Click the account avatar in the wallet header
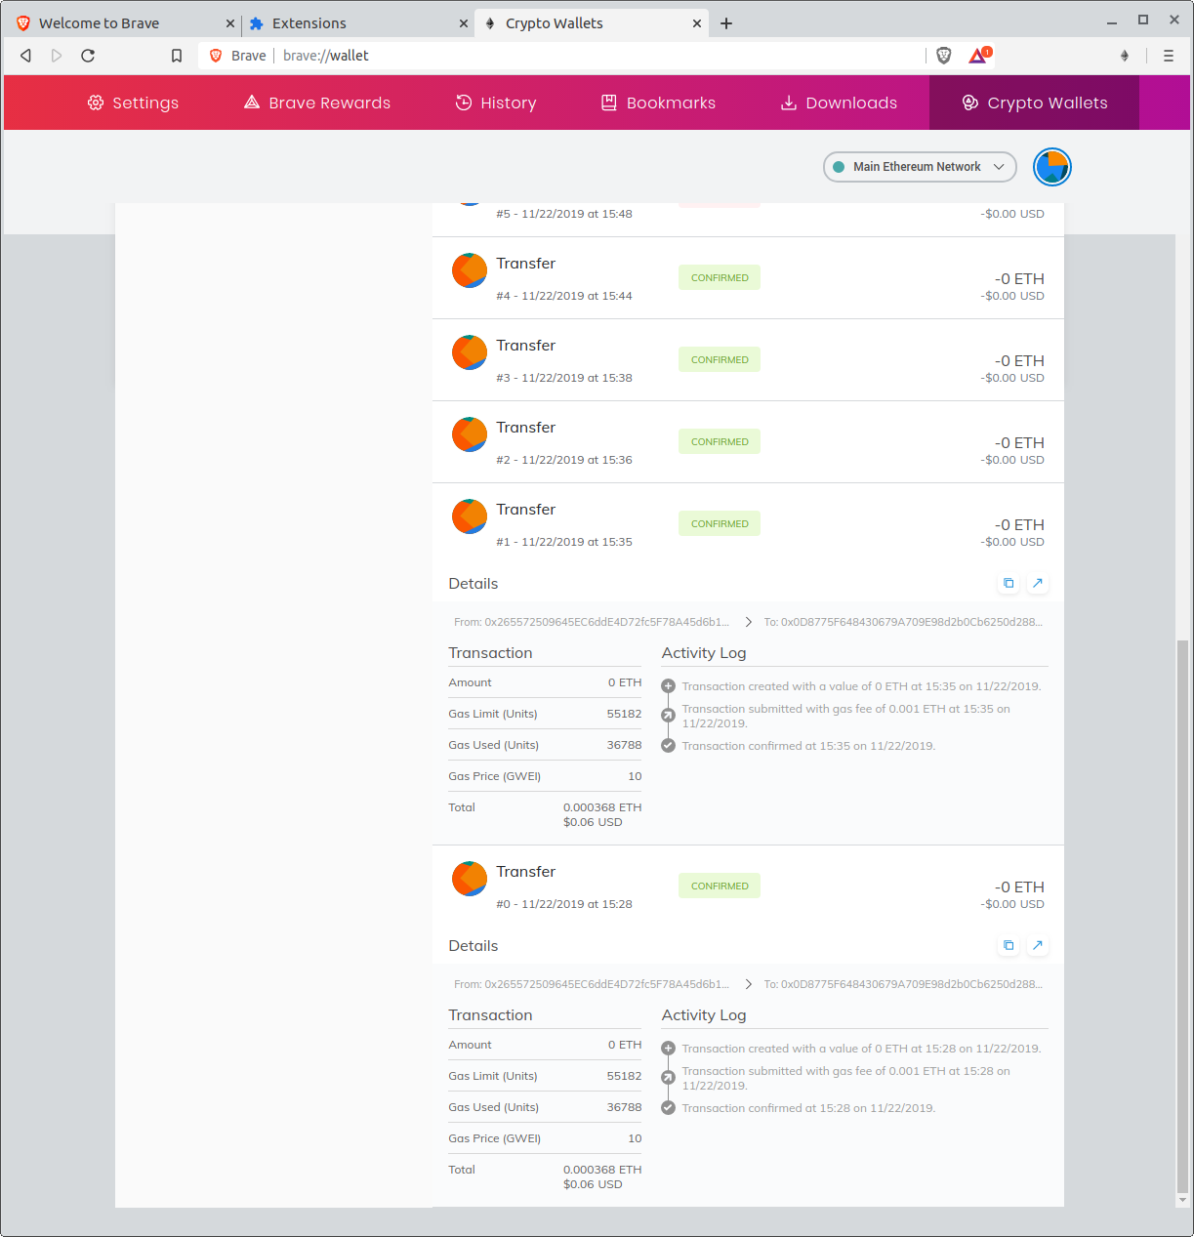The height and width of the screenshot is (1237, 1194). point(1052,167)
